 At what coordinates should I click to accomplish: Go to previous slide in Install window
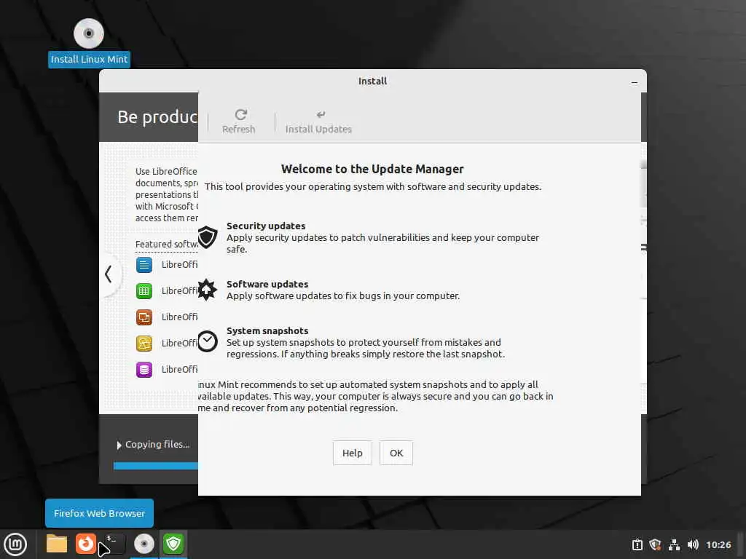pyautogui.click(x=109, y=274)
